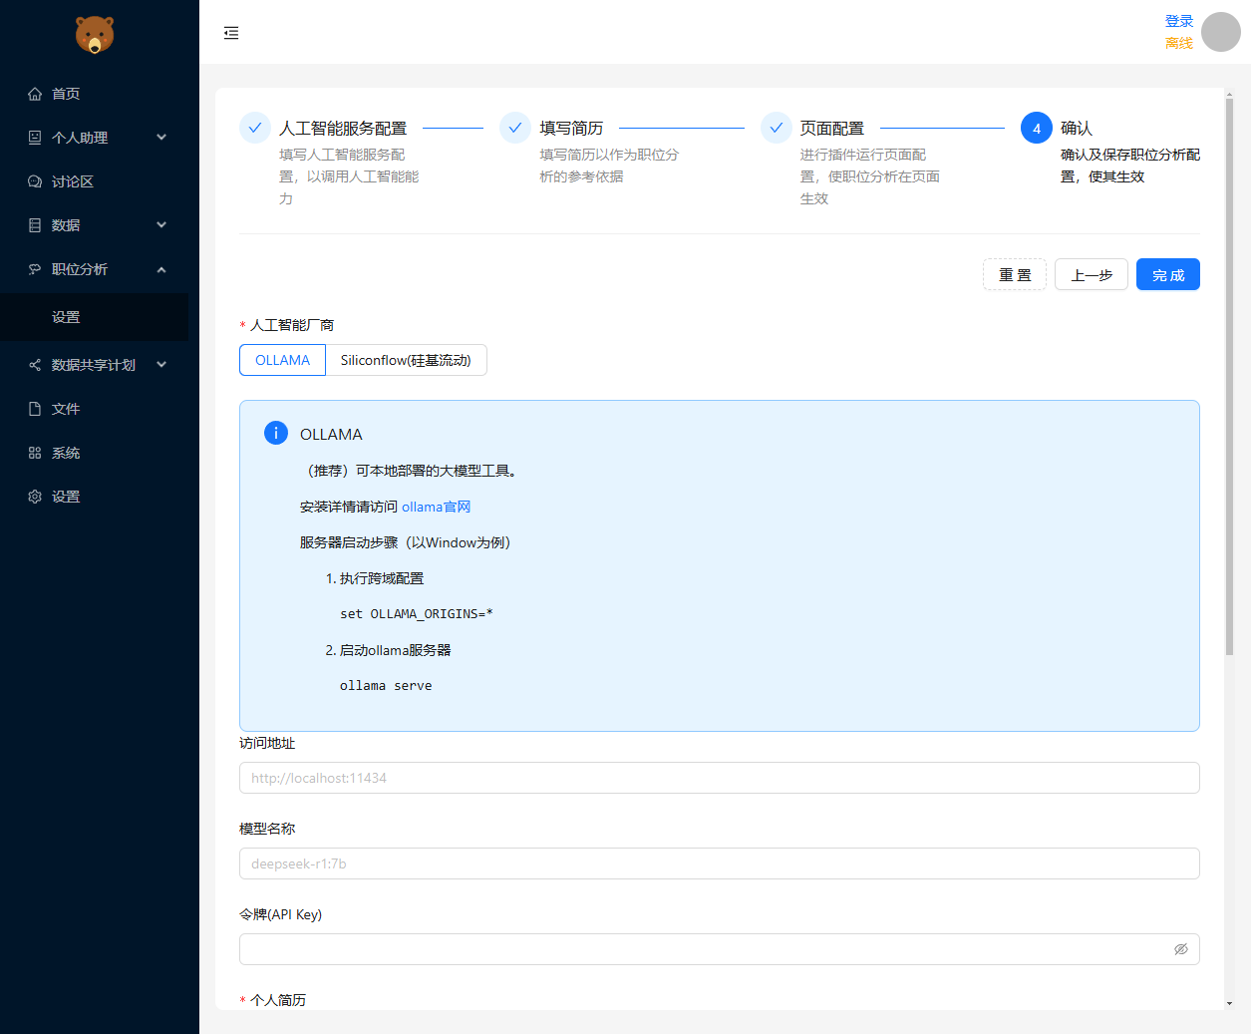Click the 访问地址 input field

(x=720, y=778)
